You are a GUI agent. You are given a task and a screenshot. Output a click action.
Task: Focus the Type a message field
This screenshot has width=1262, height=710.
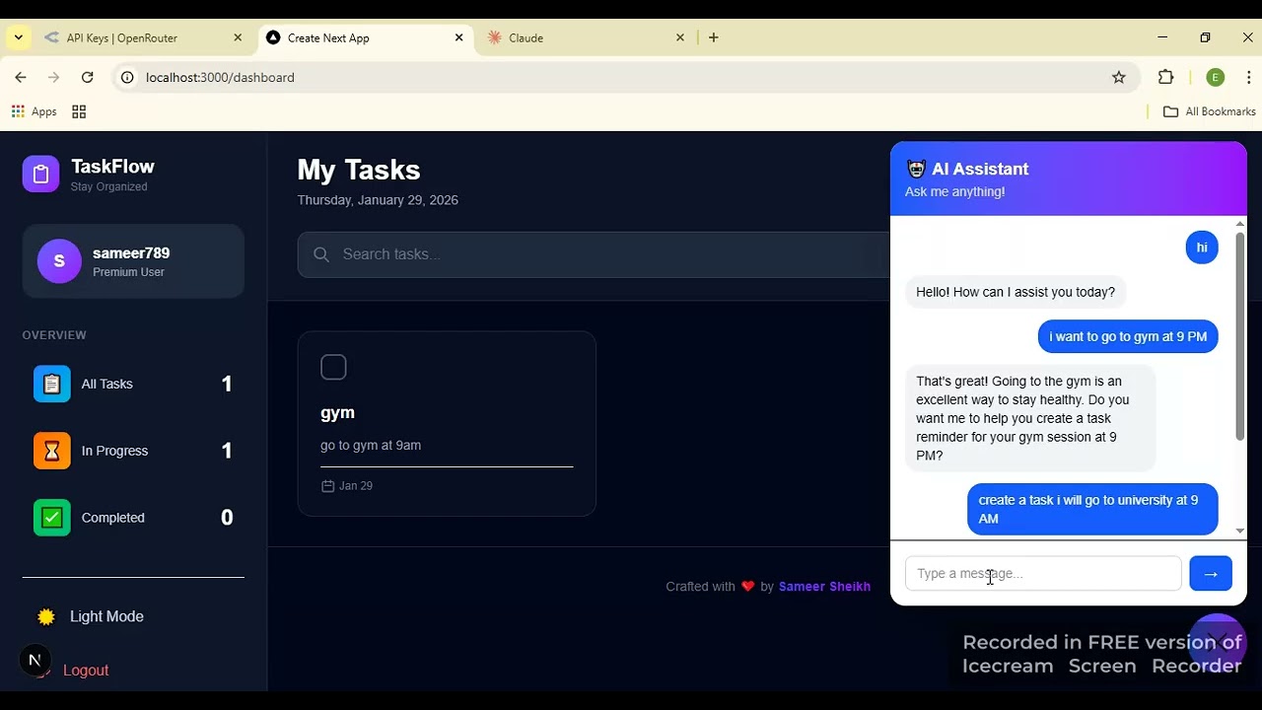point(1043,574)
